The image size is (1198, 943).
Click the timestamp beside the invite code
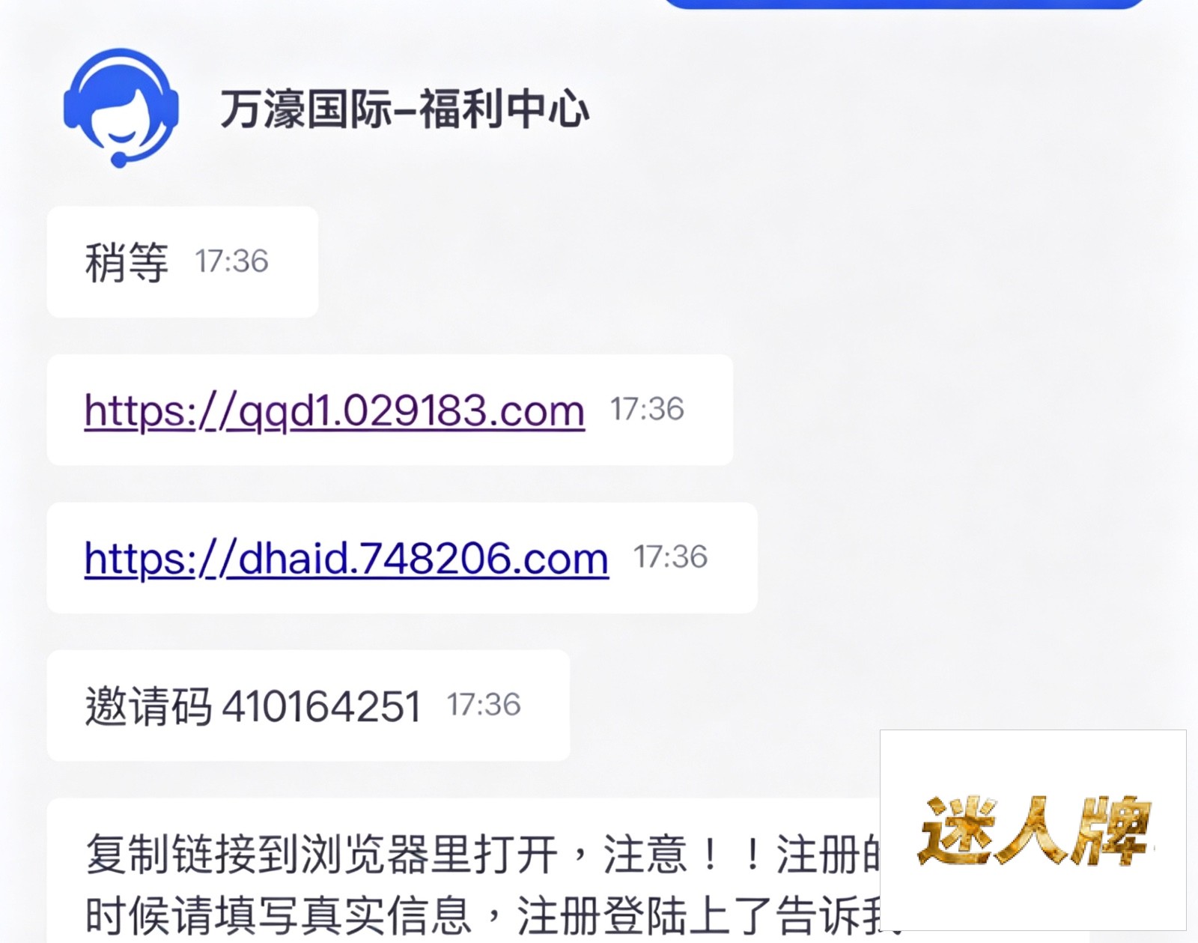(x=484, y=705)
